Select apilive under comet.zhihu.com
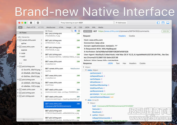 24,43
